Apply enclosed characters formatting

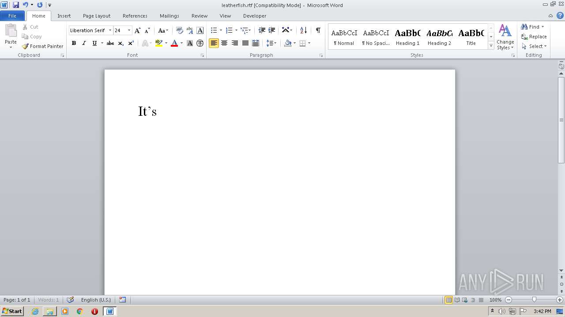200,43
